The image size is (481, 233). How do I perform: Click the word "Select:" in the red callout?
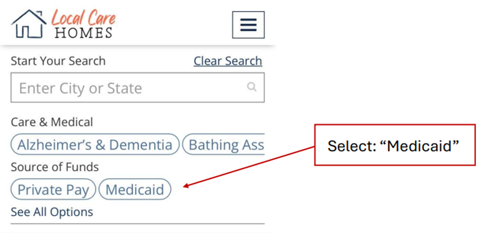click(x=355, y=146)
